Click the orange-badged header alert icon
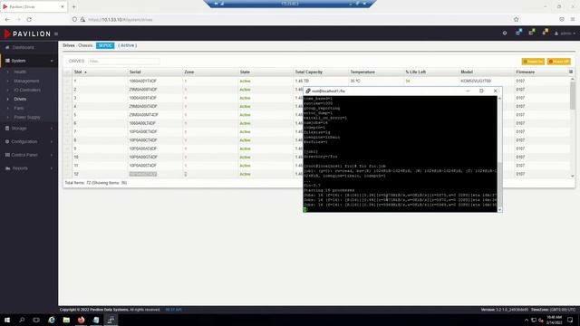Screen dimensions: 580x326 click(x=546, y=33)
